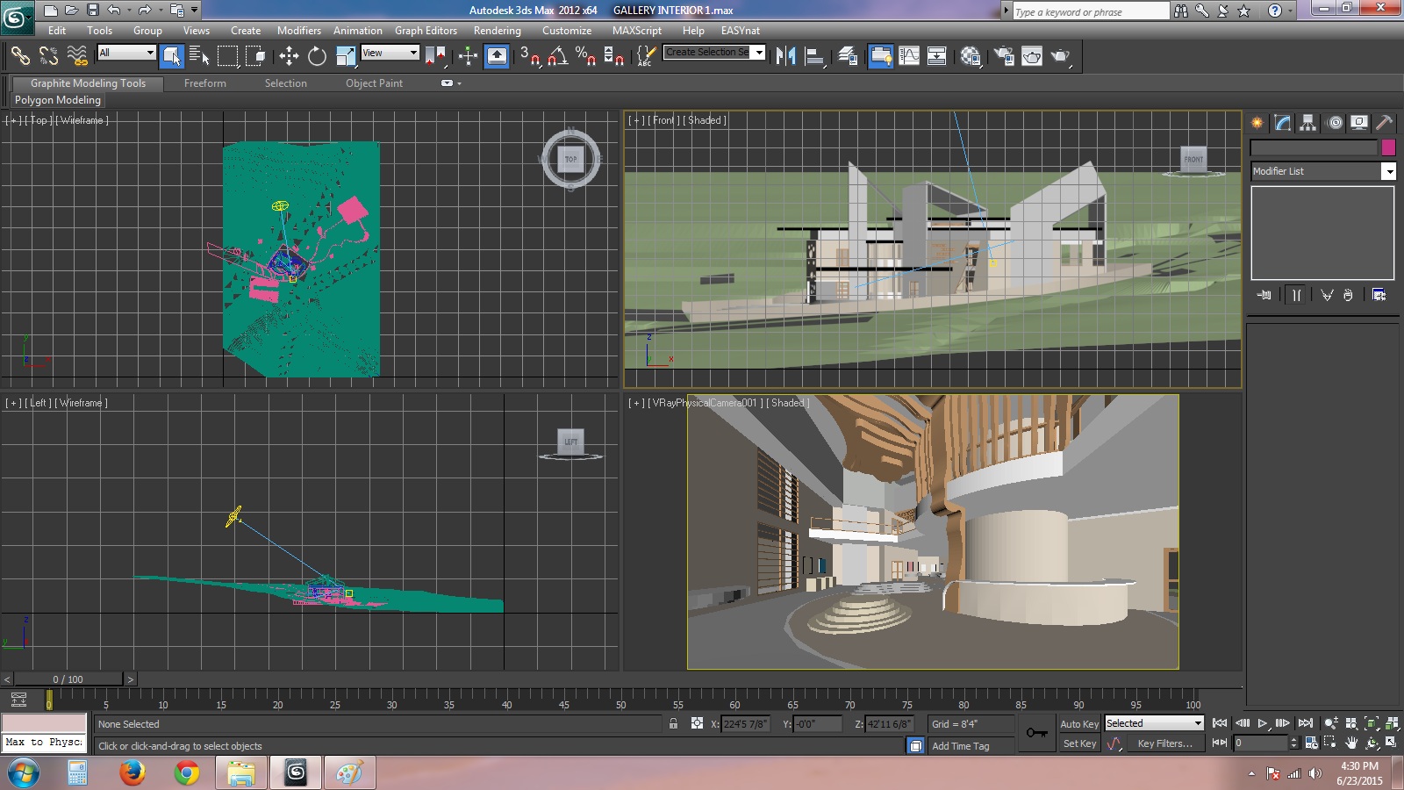Screen dimensions: 1404x790
Task: Activate the Select and Rotate tool
Action: click(317, 56)
